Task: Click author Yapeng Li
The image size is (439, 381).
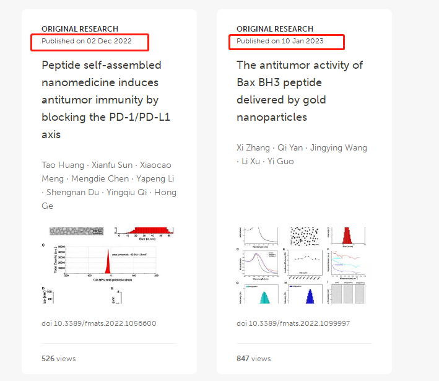Action: 155,179
